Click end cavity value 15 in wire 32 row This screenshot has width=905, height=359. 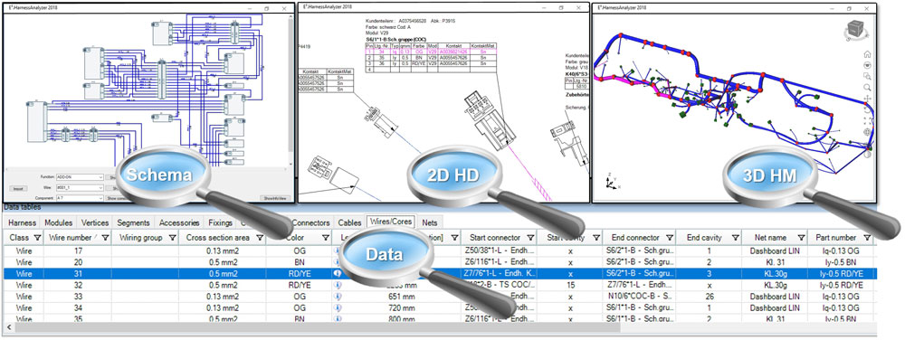click(x=570, y=285)
